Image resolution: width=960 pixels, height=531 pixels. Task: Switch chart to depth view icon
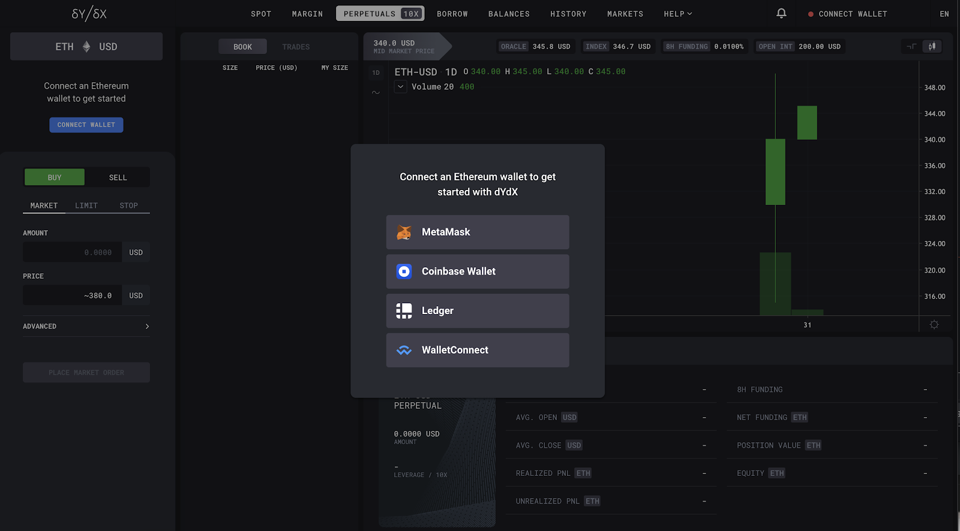[x=911, y=46]
